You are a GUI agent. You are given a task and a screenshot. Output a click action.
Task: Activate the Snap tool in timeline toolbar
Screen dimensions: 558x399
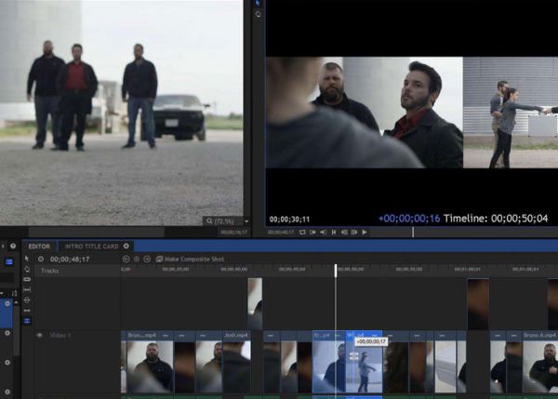click(x=26, y=321)
